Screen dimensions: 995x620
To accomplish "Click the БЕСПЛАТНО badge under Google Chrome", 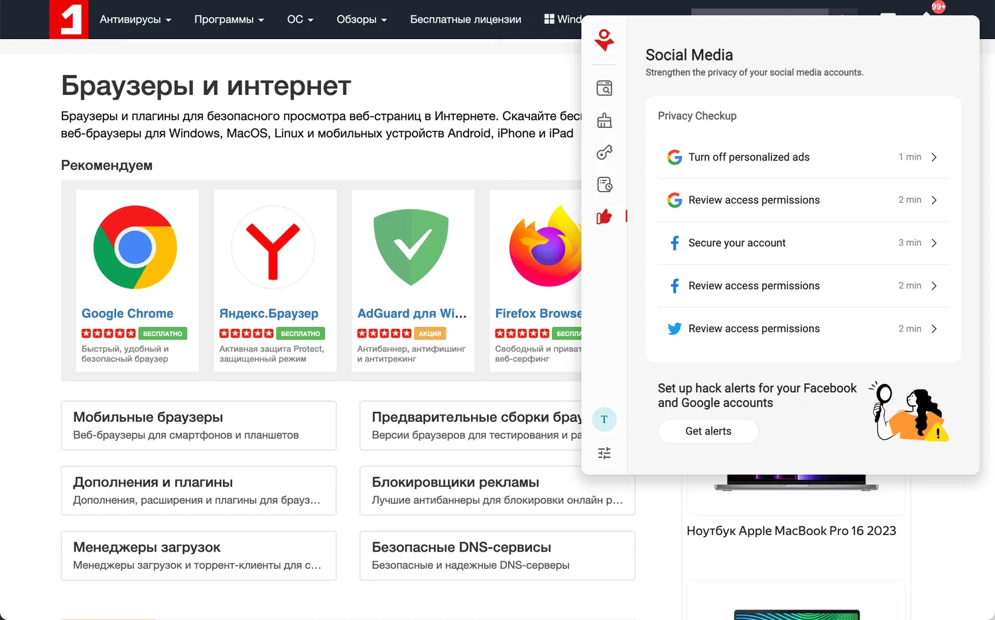I will (163, 334).
